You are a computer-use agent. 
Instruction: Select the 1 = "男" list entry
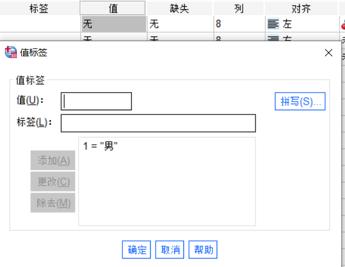pos(100,146)
